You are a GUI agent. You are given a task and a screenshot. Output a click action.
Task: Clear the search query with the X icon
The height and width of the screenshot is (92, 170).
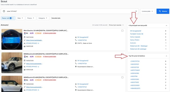pos(136,11)
